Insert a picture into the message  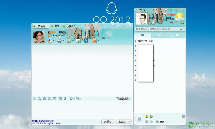60,99
